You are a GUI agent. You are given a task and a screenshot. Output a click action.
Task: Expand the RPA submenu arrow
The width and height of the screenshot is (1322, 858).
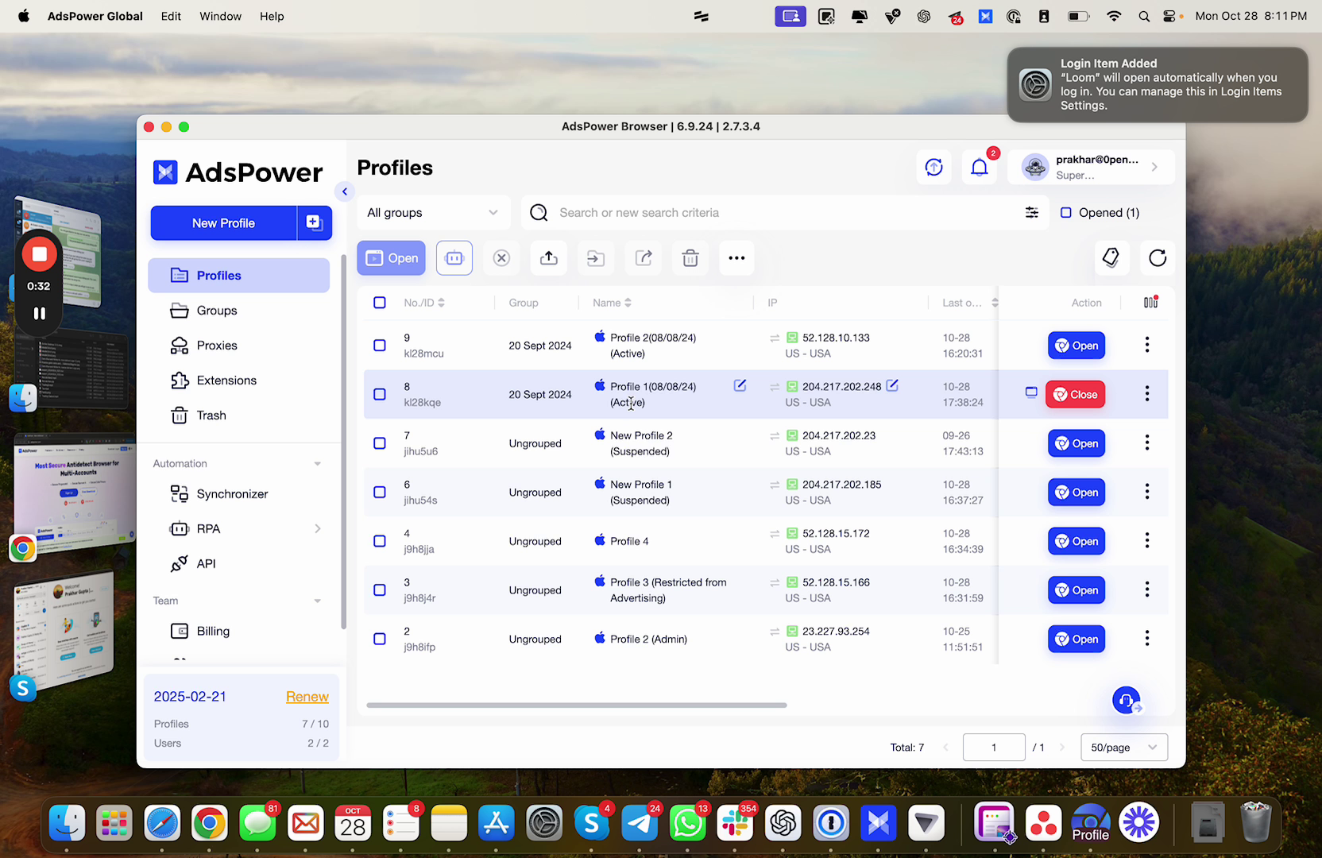pos(318,529)
